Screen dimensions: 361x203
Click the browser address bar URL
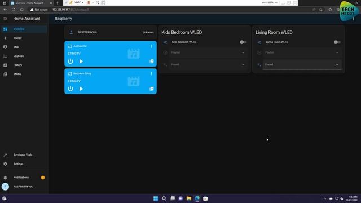[71, 10]
